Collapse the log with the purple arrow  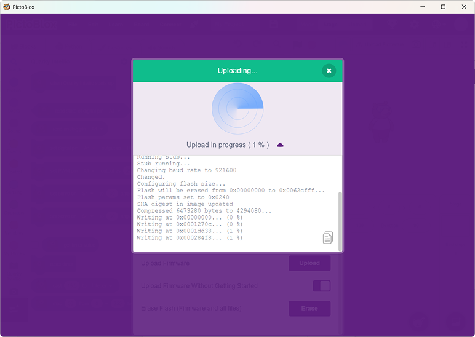pyautogui.click(x=280, y=145)
